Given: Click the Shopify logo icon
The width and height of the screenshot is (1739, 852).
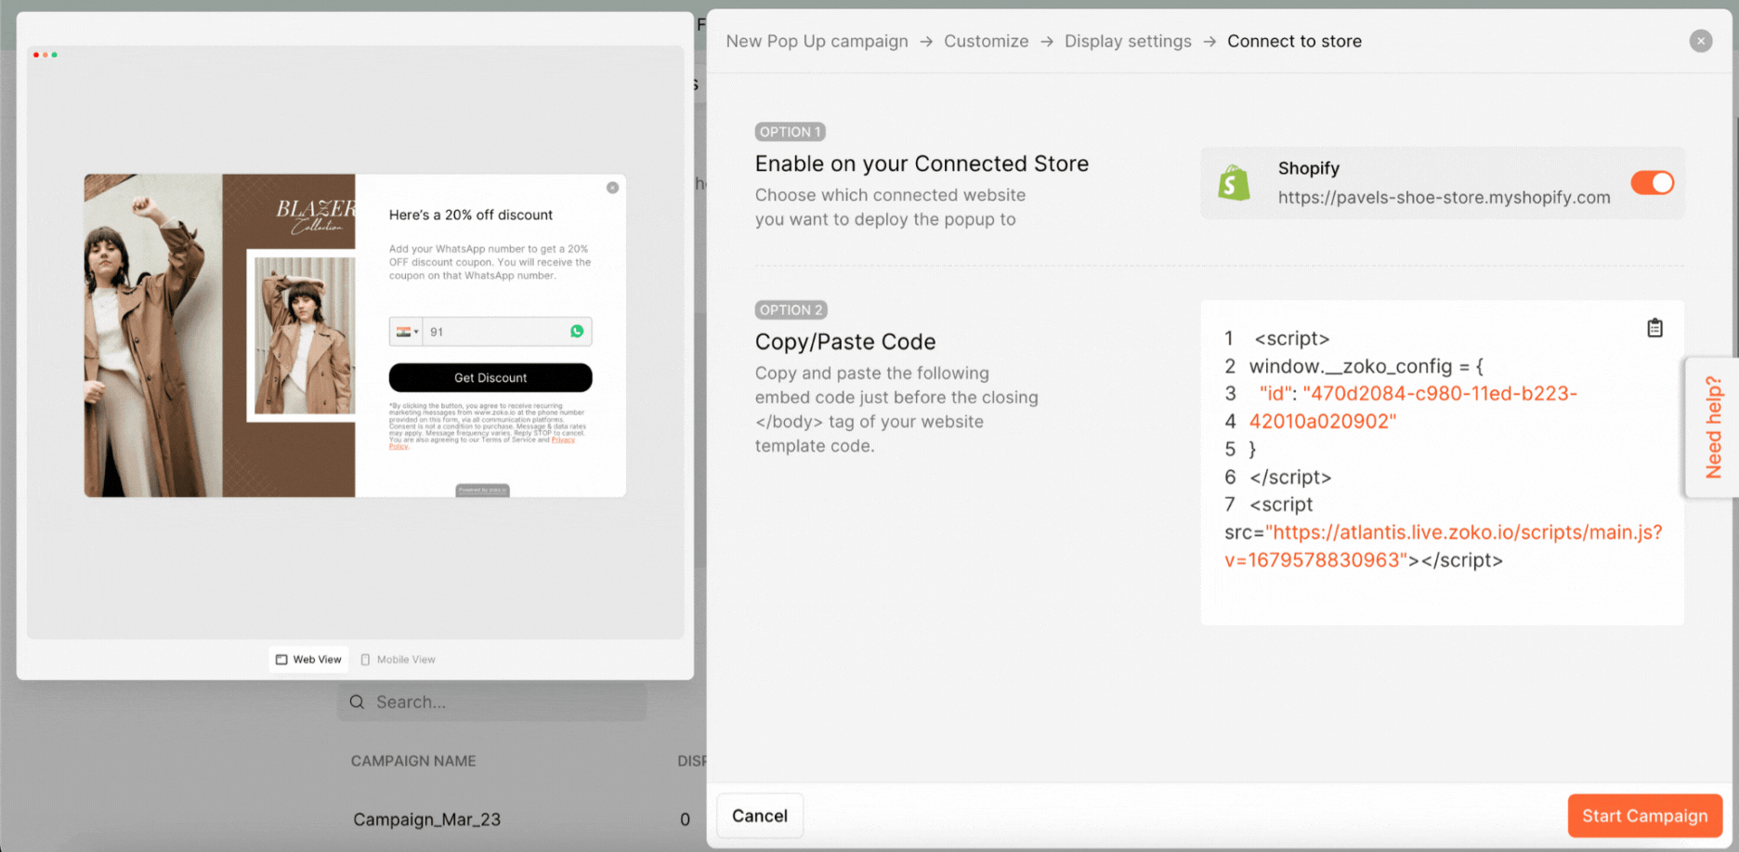Looking at the screenshot, I should click(1234, 183).
